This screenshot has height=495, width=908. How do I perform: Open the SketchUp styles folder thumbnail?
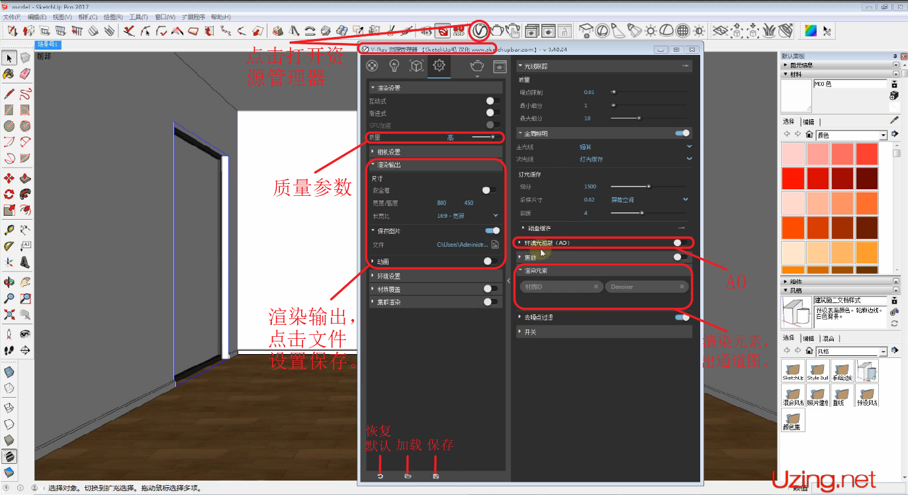coord(793,370)
